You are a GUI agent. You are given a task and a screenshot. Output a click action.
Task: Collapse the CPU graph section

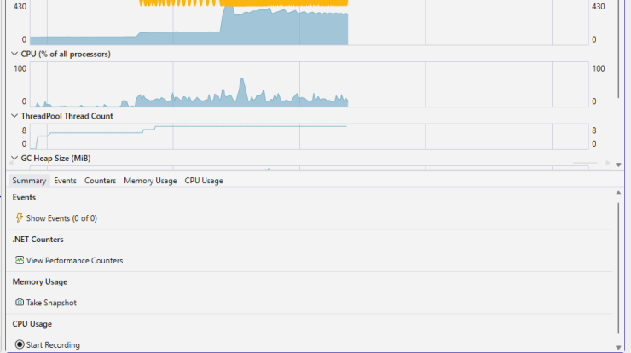click(14, 54)
